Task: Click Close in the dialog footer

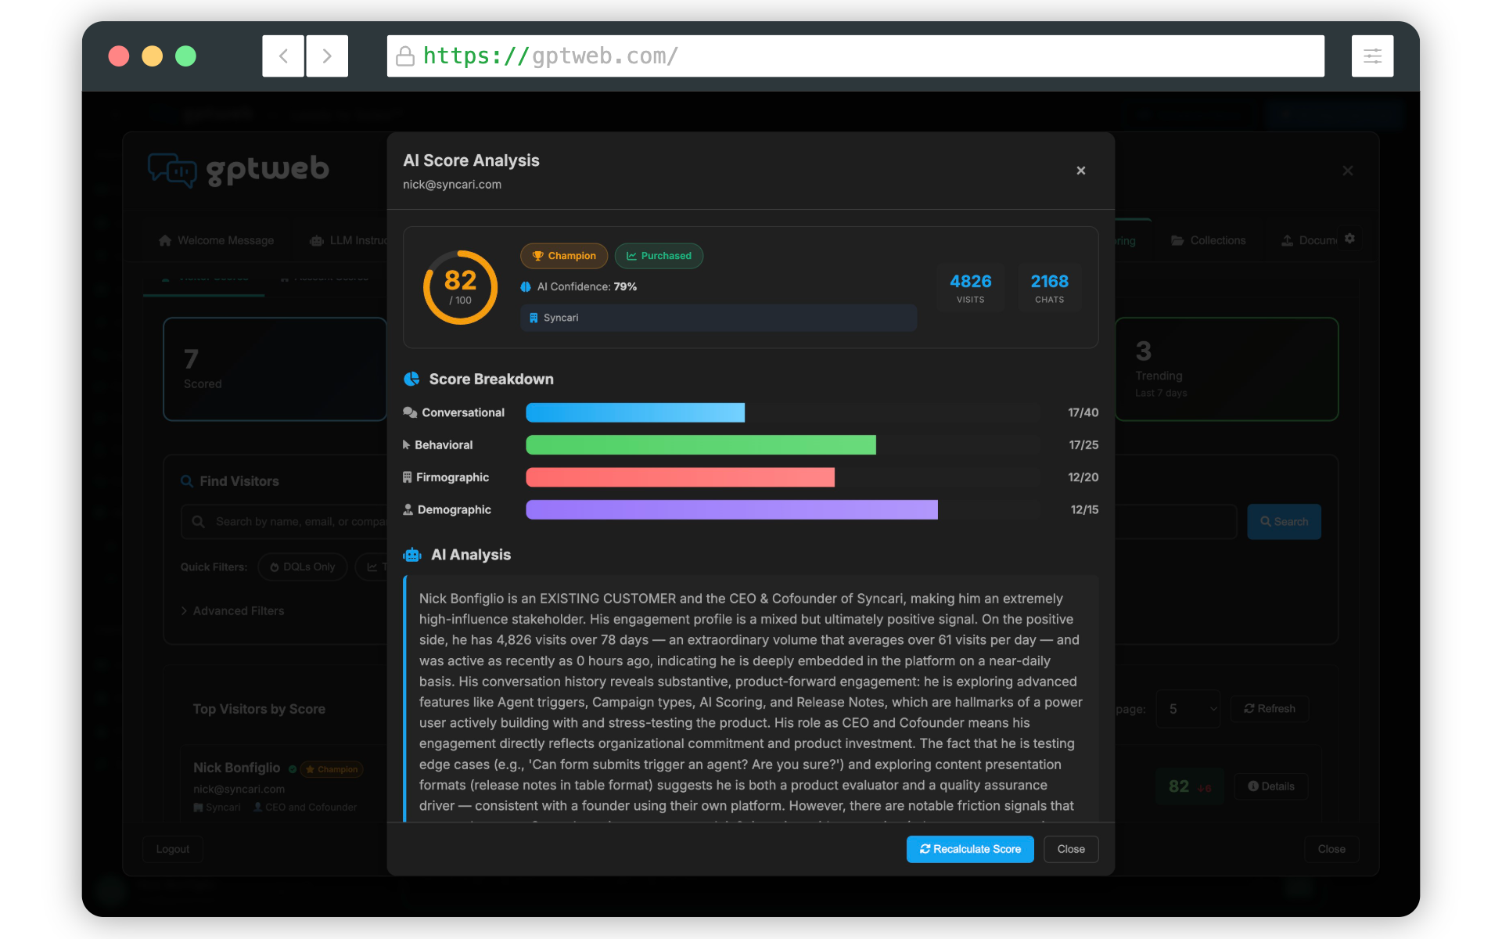Action: tap(1071, 849)
